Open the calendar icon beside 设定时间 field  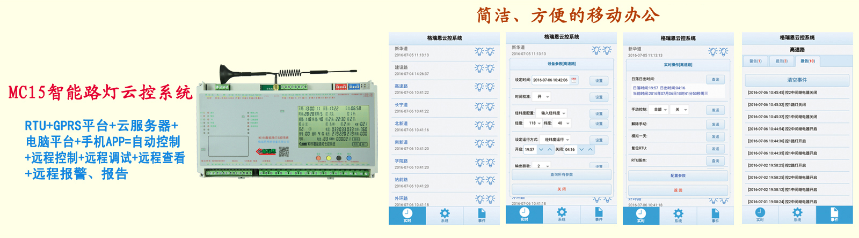pyautogui.click(x=574, y=80)
